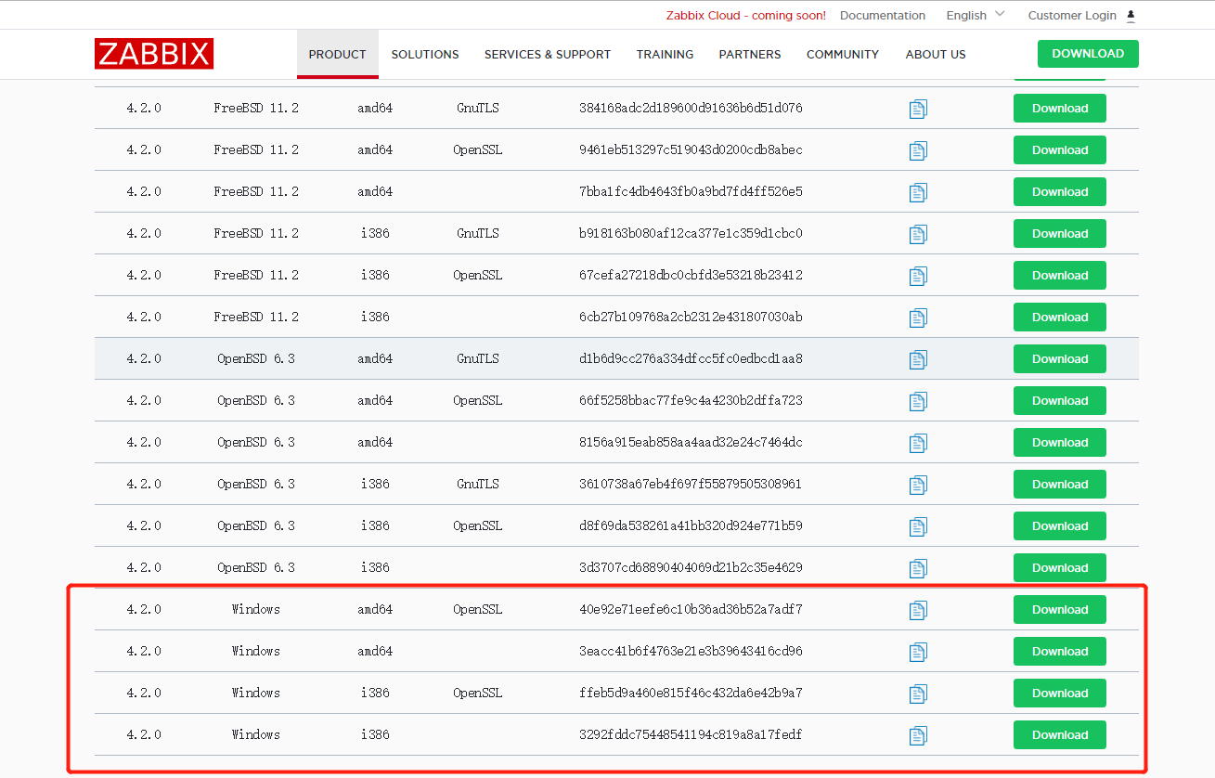Viewport: 1215px width, 778px height.
Task: Copy icon beside hash 6cb27b109768a2cb2312e431807030ab
Action: [x=918, y=318]
